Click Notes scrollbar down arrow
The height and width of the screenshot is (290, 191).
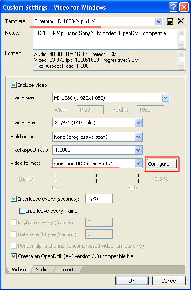181,45
